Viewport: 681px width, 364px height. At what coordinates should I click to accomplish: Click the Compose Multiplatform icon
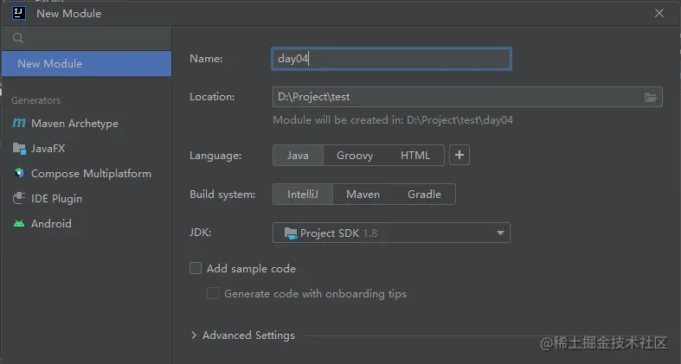pyautogui.click(x=19, y=174)
